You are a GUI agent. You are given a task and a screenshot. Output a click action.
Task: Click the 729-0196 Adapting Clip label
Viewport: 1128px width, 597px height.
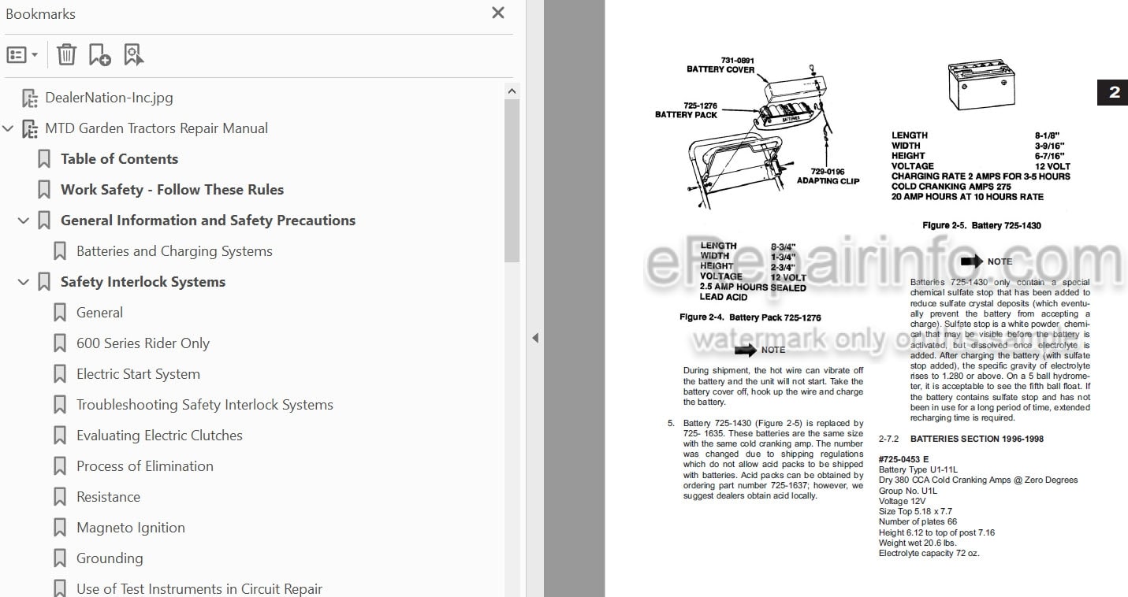pyautogui.click(x=828, y=176)
